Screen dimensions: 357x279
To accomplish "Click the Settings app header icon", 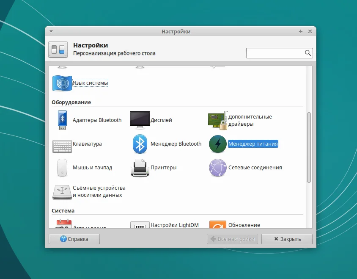I will coord(58,50).
